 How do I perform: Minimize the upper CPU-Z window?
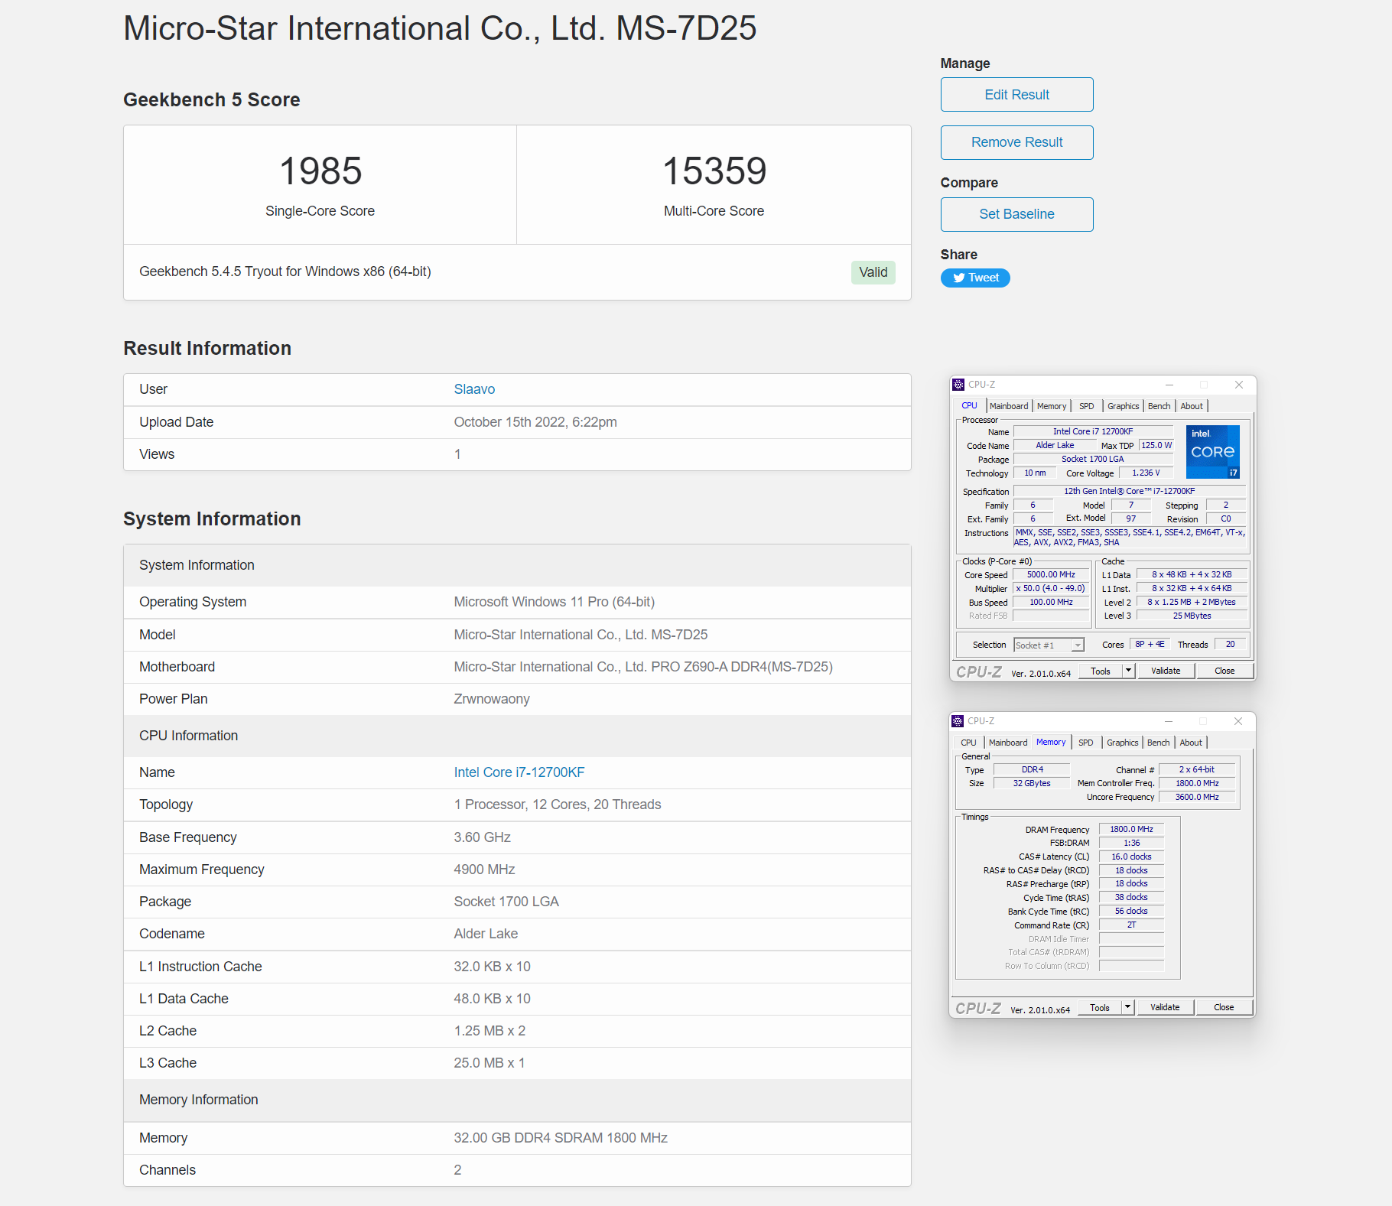click(1169, 385)
